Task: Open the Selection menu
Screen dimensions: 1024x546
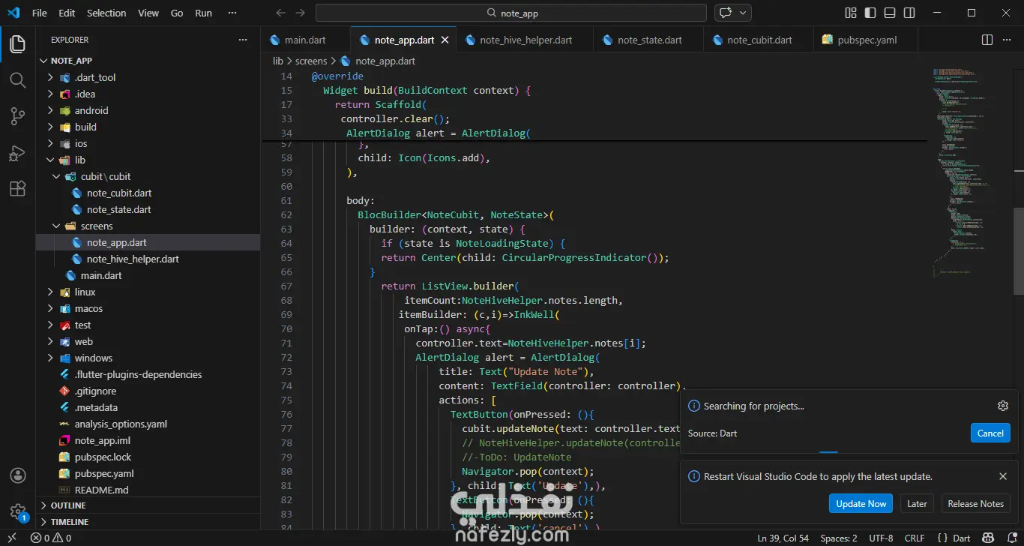Action: tap(106, 13)
